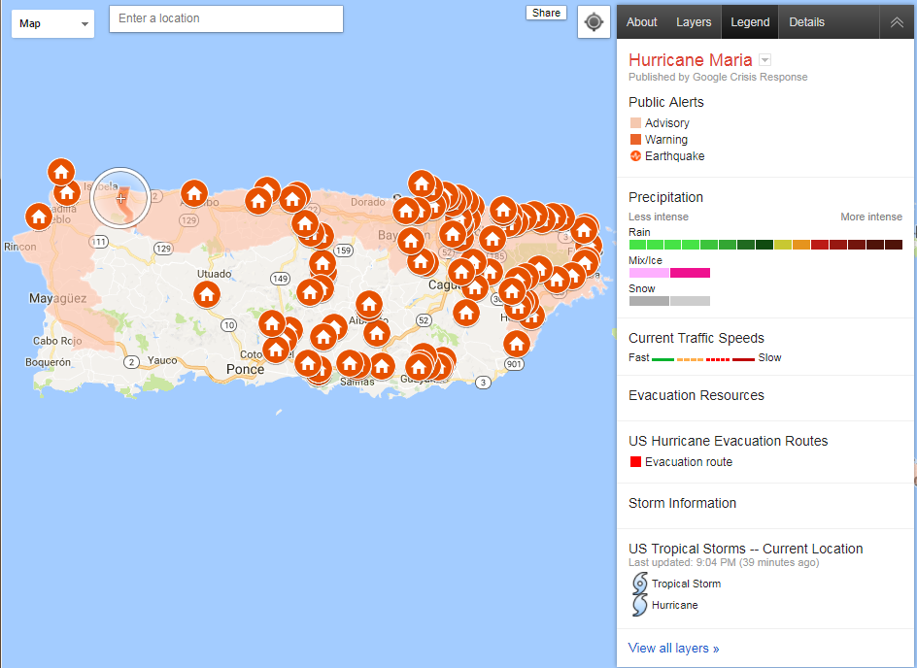Click the Advisory color swatch

[635, 122]
